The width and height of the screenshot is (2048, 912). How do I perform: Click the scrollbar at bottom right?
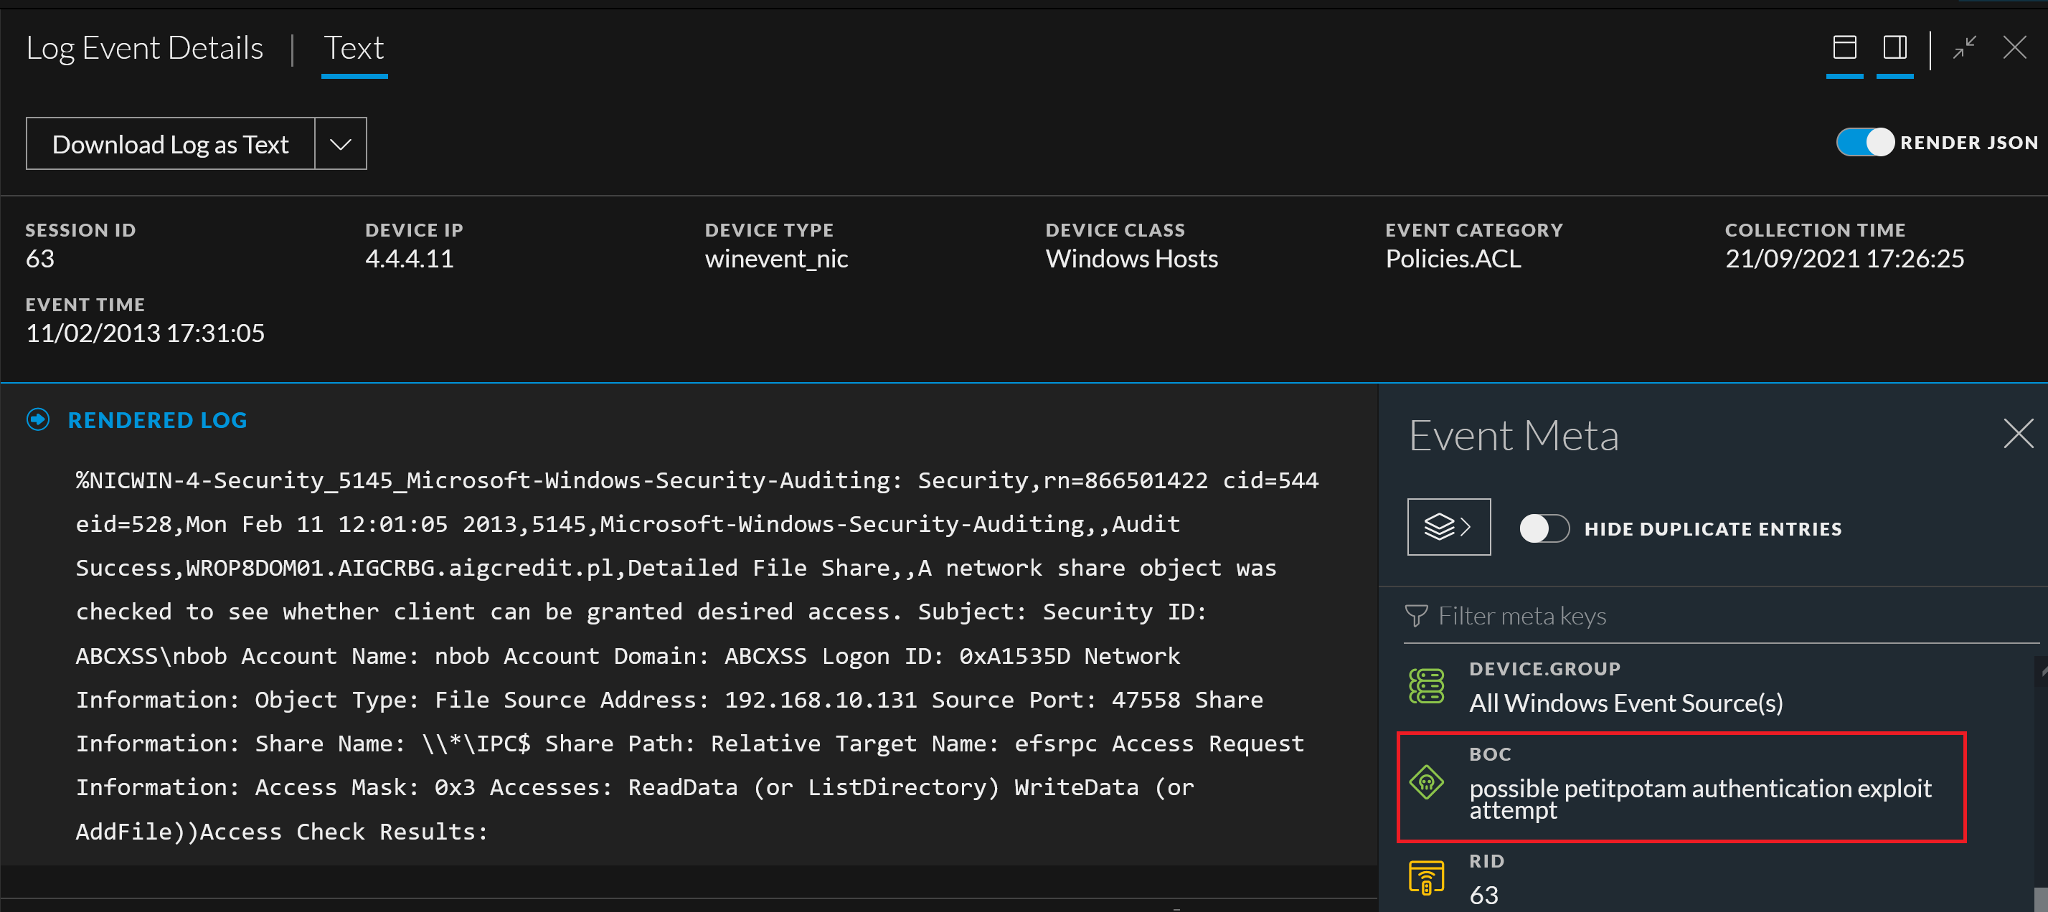tap(2042, 902)
